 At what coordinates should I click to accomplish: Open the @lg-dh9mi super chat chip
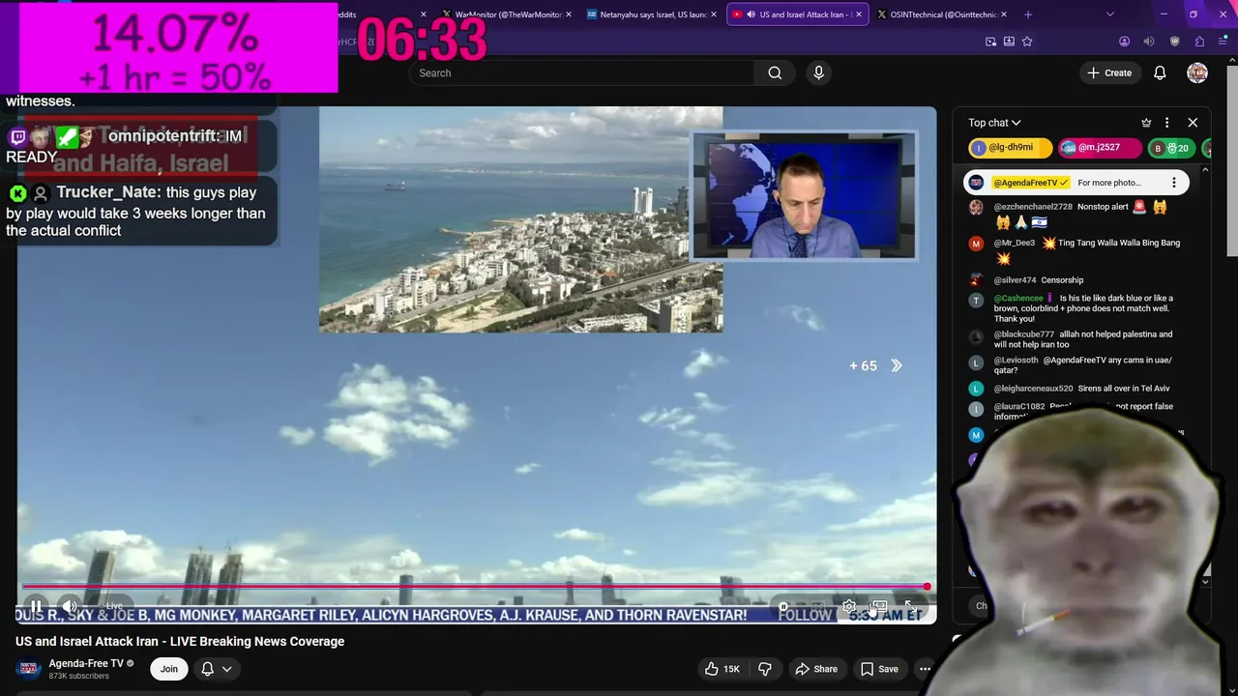pos(1010,148)
